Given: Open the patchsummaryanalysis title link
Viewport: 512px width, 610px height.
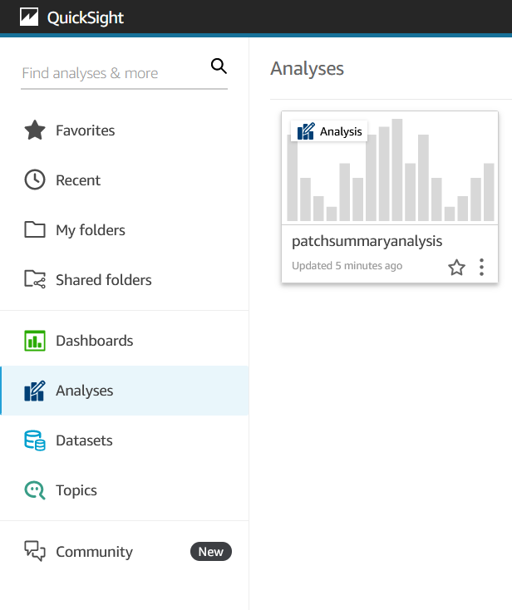Looking at the screenshot, I should (x=367, y=241).
